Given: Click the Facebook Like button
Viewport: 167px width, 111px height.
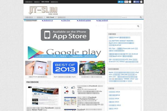Looking at the screenshot, I should coord(136,2).
